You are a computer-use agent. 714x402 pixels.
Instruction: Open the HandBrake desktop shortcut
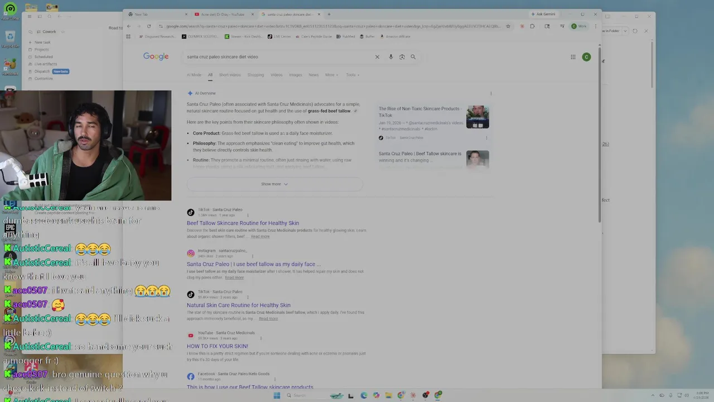click(9, 65)
